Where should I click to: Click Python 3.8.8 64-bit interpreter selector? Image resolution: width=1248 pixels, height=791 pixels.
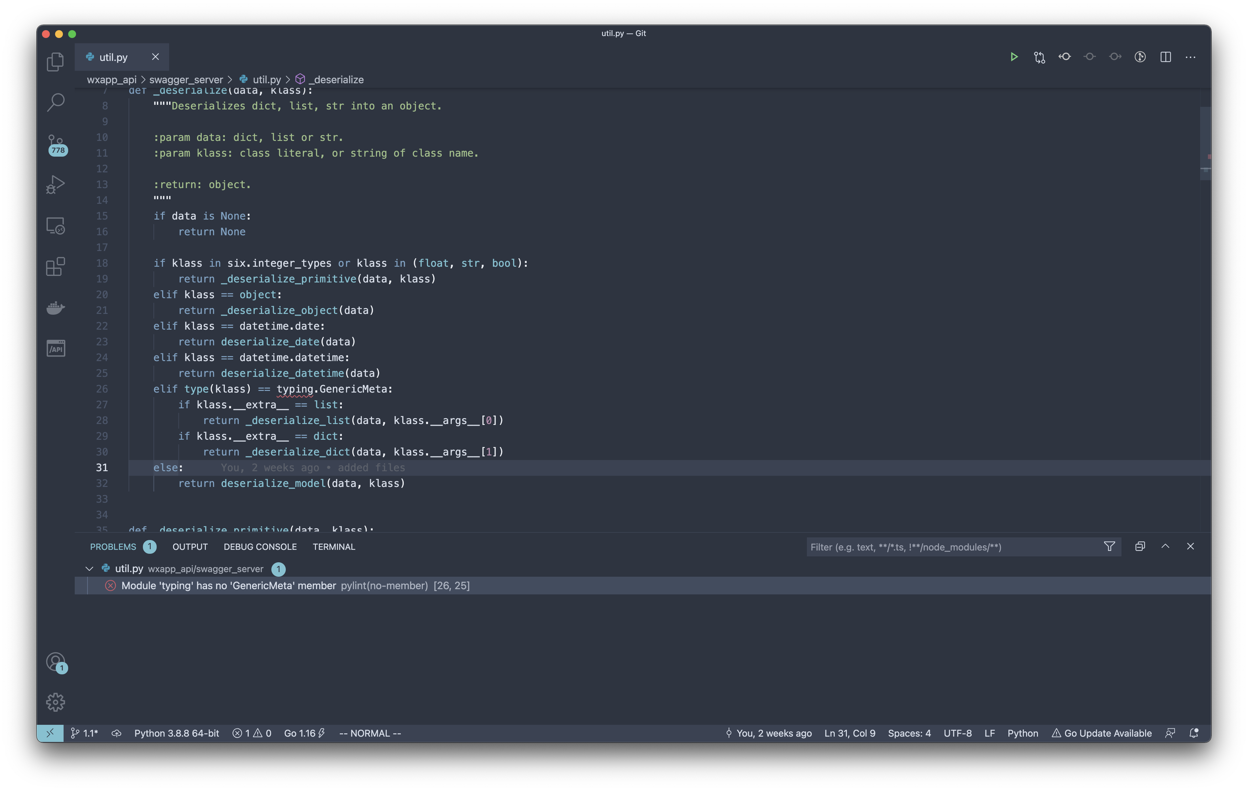tap(176, 733)
